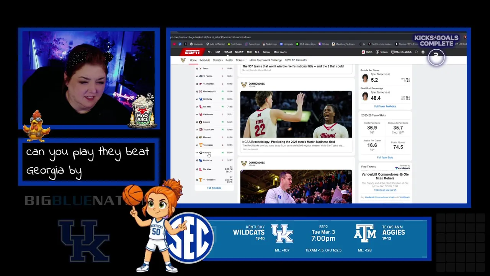
Task: Click the Mississippi St logo in the schedule list
Action: click(201, 91)
